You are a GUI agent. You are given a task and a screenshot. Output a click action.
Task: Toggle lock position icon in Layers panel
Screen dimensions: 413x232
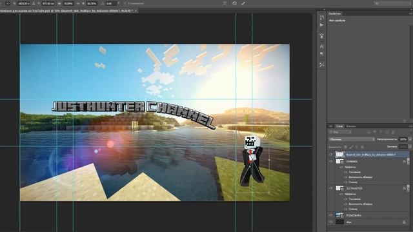pyautogui.click(x=357, y=147)
